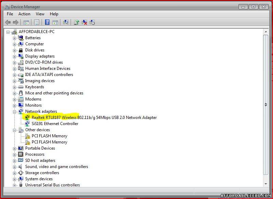273x199 pixels.
Task: Collapse the AFFORDABLECE-PC root node
Action: tap(8, 32)
